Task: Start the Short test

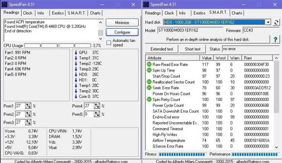Action: (x=192, y=49)
